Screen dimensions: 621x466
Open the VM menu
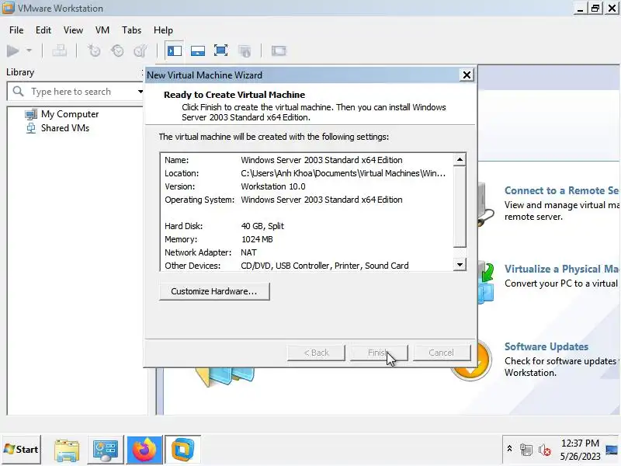[x=102, y=30]
